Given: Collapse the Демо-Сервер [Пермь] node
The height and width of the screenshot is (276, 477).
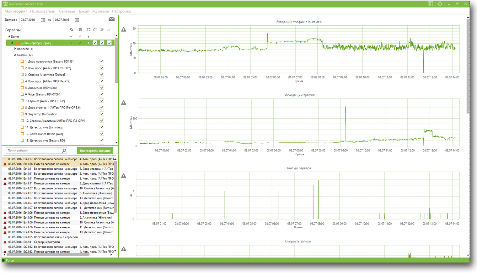Looking at the screenshot, I should (x=12, y=43).
